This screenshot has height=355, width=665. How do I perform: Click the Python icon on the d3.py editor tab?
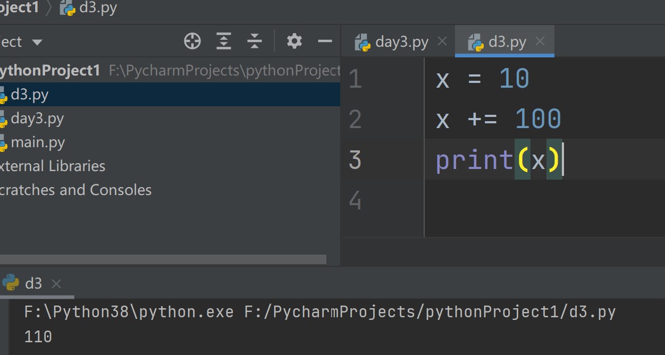(476, 43)
